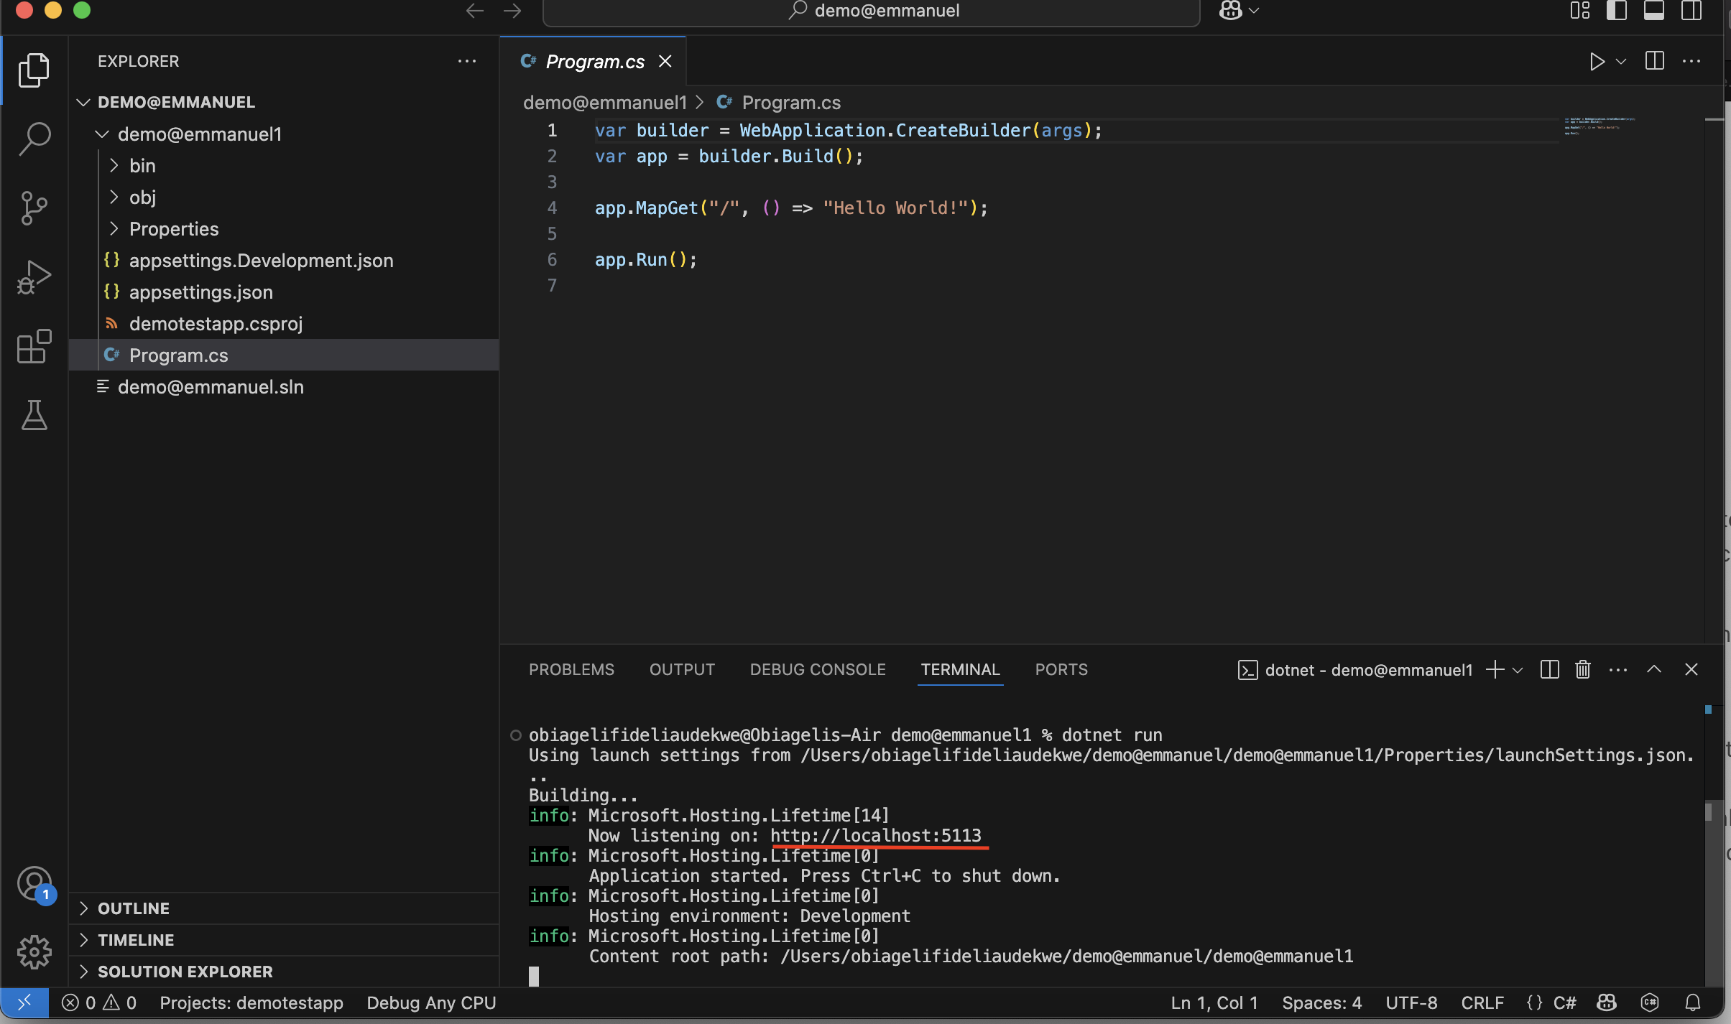This screenshot has height=1024, width=1731.
Task: Click Program.cs breadcrumb segment
Action: (x=790, y=103)
